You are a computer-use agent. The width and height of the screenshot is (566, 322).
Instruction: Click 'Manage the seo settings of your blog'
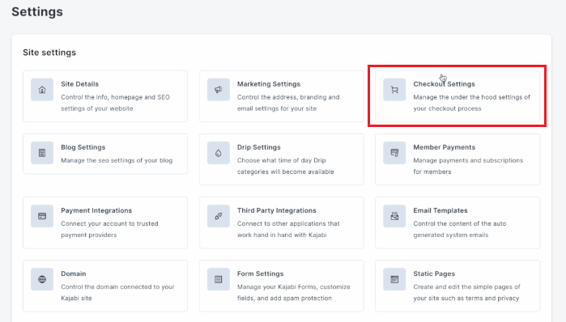(117, 160)
